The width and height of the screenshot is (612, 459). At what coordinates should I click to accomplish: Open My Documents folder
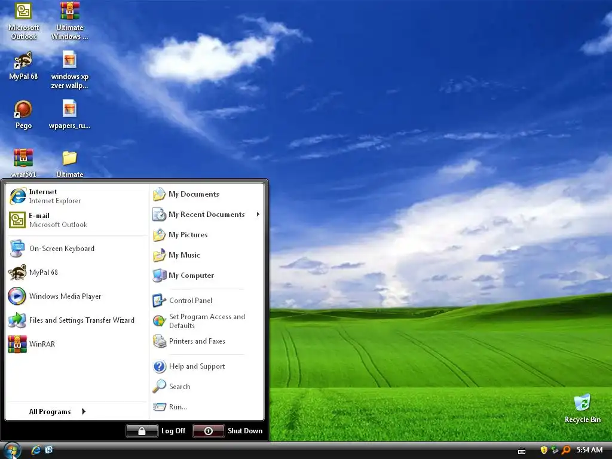(206, 194)
